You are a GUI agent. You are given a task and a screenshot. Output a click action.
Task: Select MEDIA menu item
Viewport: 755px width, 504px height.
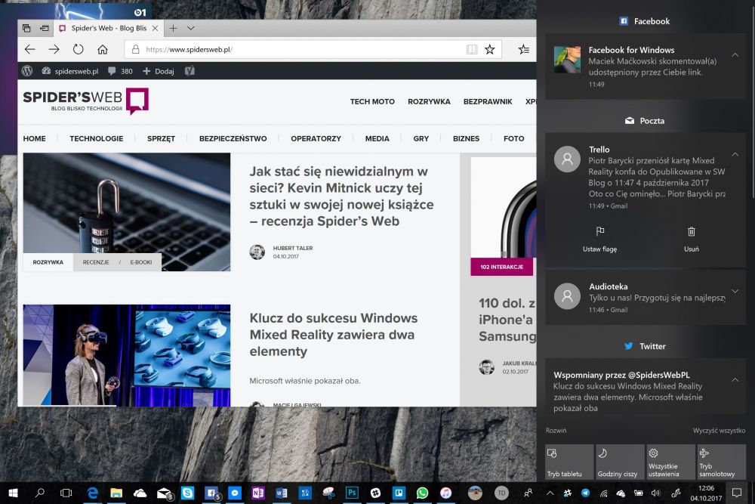point(377,139)
